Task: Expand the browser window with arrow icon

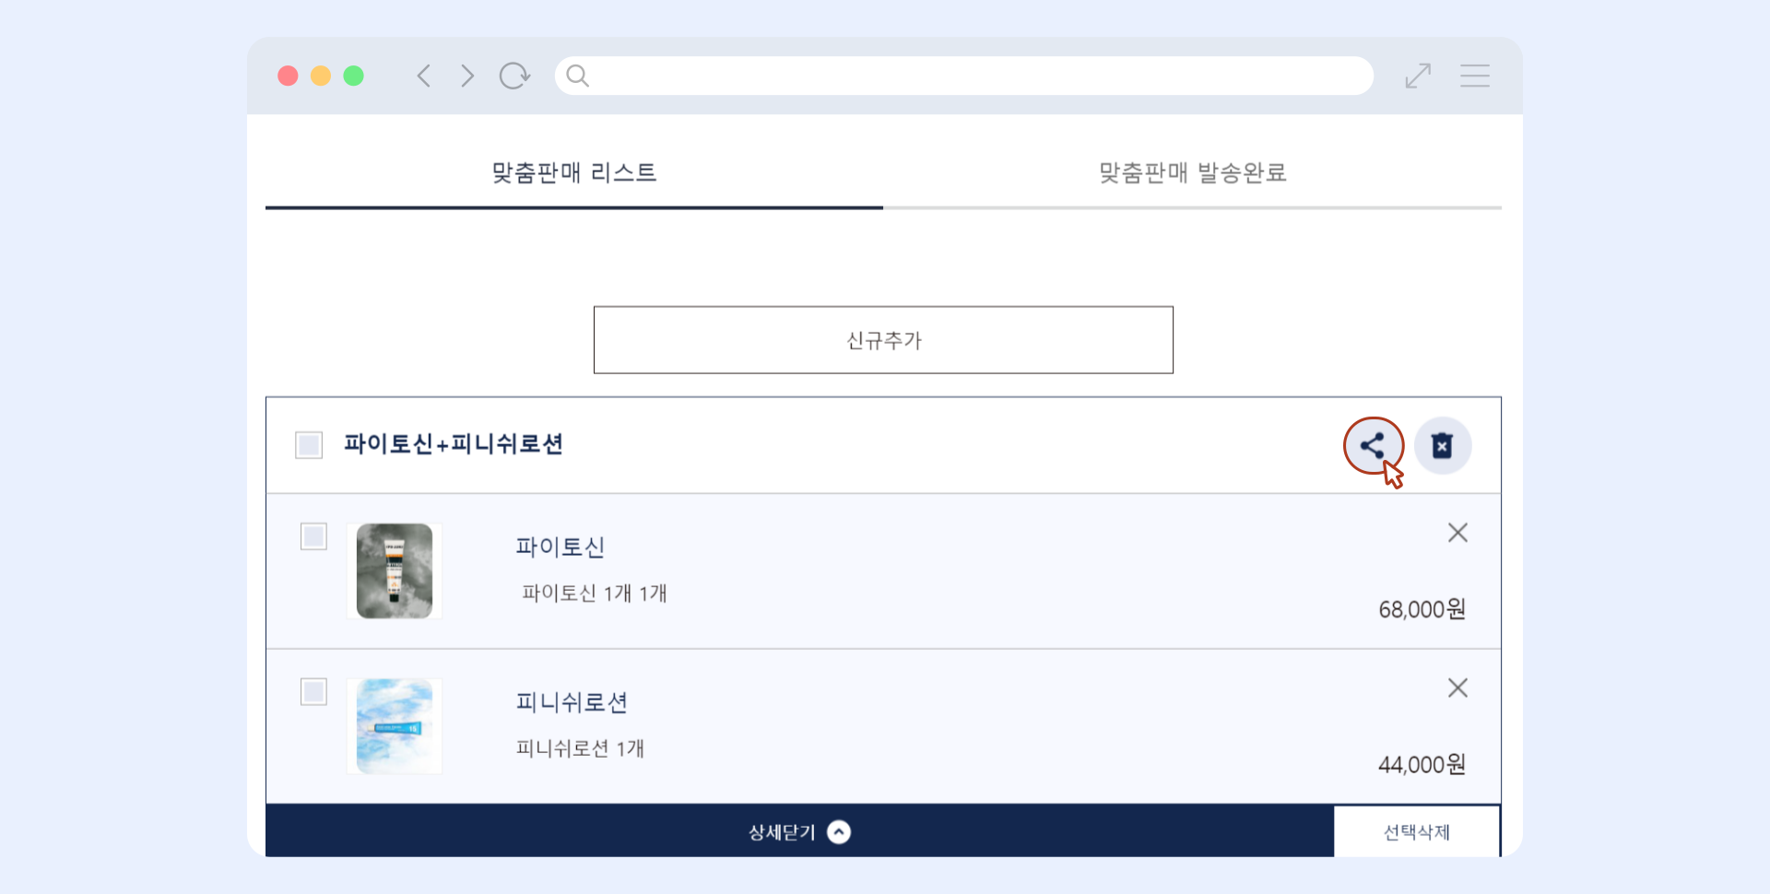Action: (1417, 76)
